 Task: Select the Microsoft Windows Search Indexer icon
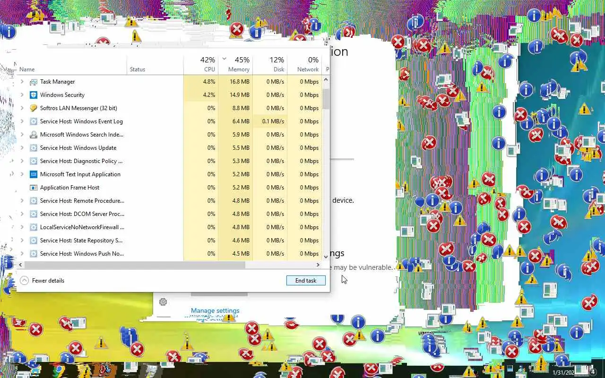coord(34,135)
